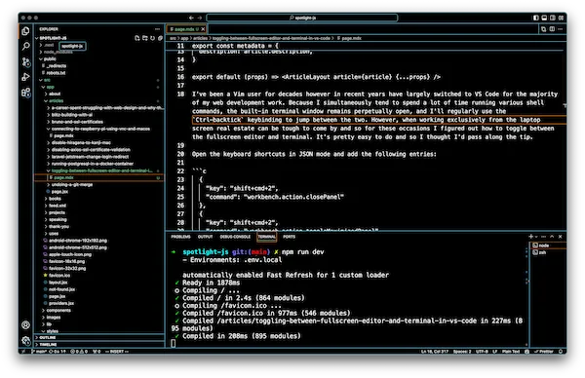Open Run and Debug view
Viewport: 585px width, 378px height.
click(25, 77)
